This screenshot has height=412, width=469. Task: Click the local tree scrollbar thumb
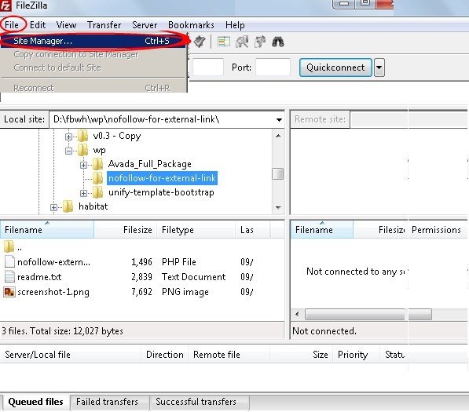tap(278, 174)
